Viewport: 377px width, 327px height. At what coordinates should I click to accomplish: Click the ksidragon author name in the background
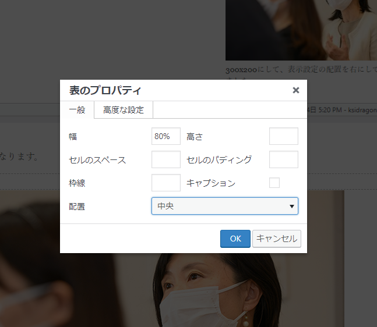tap(361, 110)
